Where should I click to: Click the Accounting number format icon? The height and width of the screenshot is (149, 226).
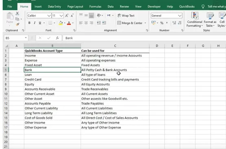(154, 23)
